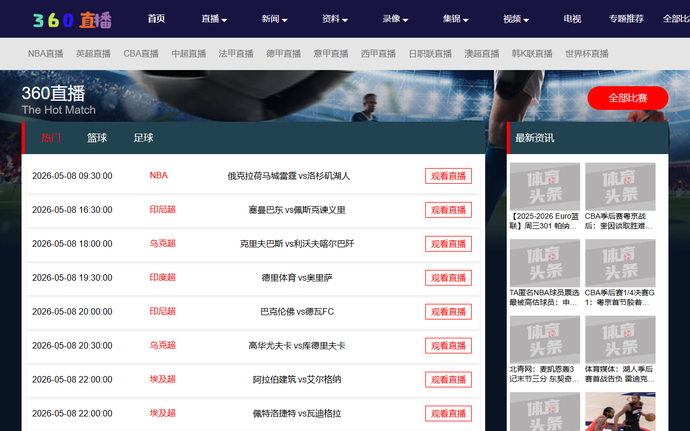Click the 最新资讯 section header

click(535, 138)
